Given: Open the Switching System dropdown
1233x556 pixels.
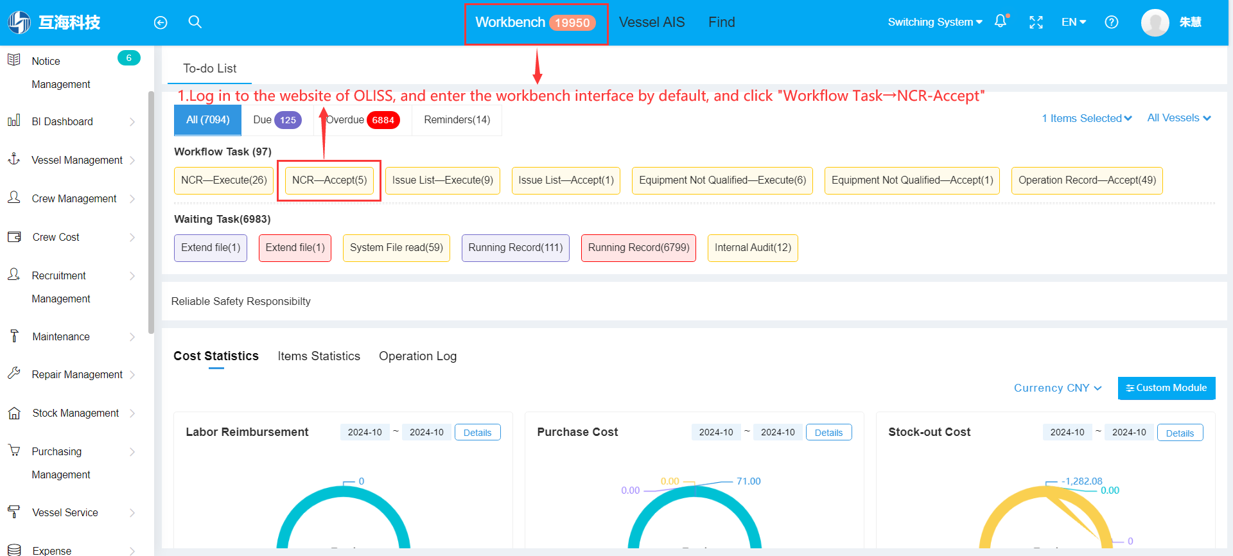Looking at the screenshot, I should click(x=935, y=22).
